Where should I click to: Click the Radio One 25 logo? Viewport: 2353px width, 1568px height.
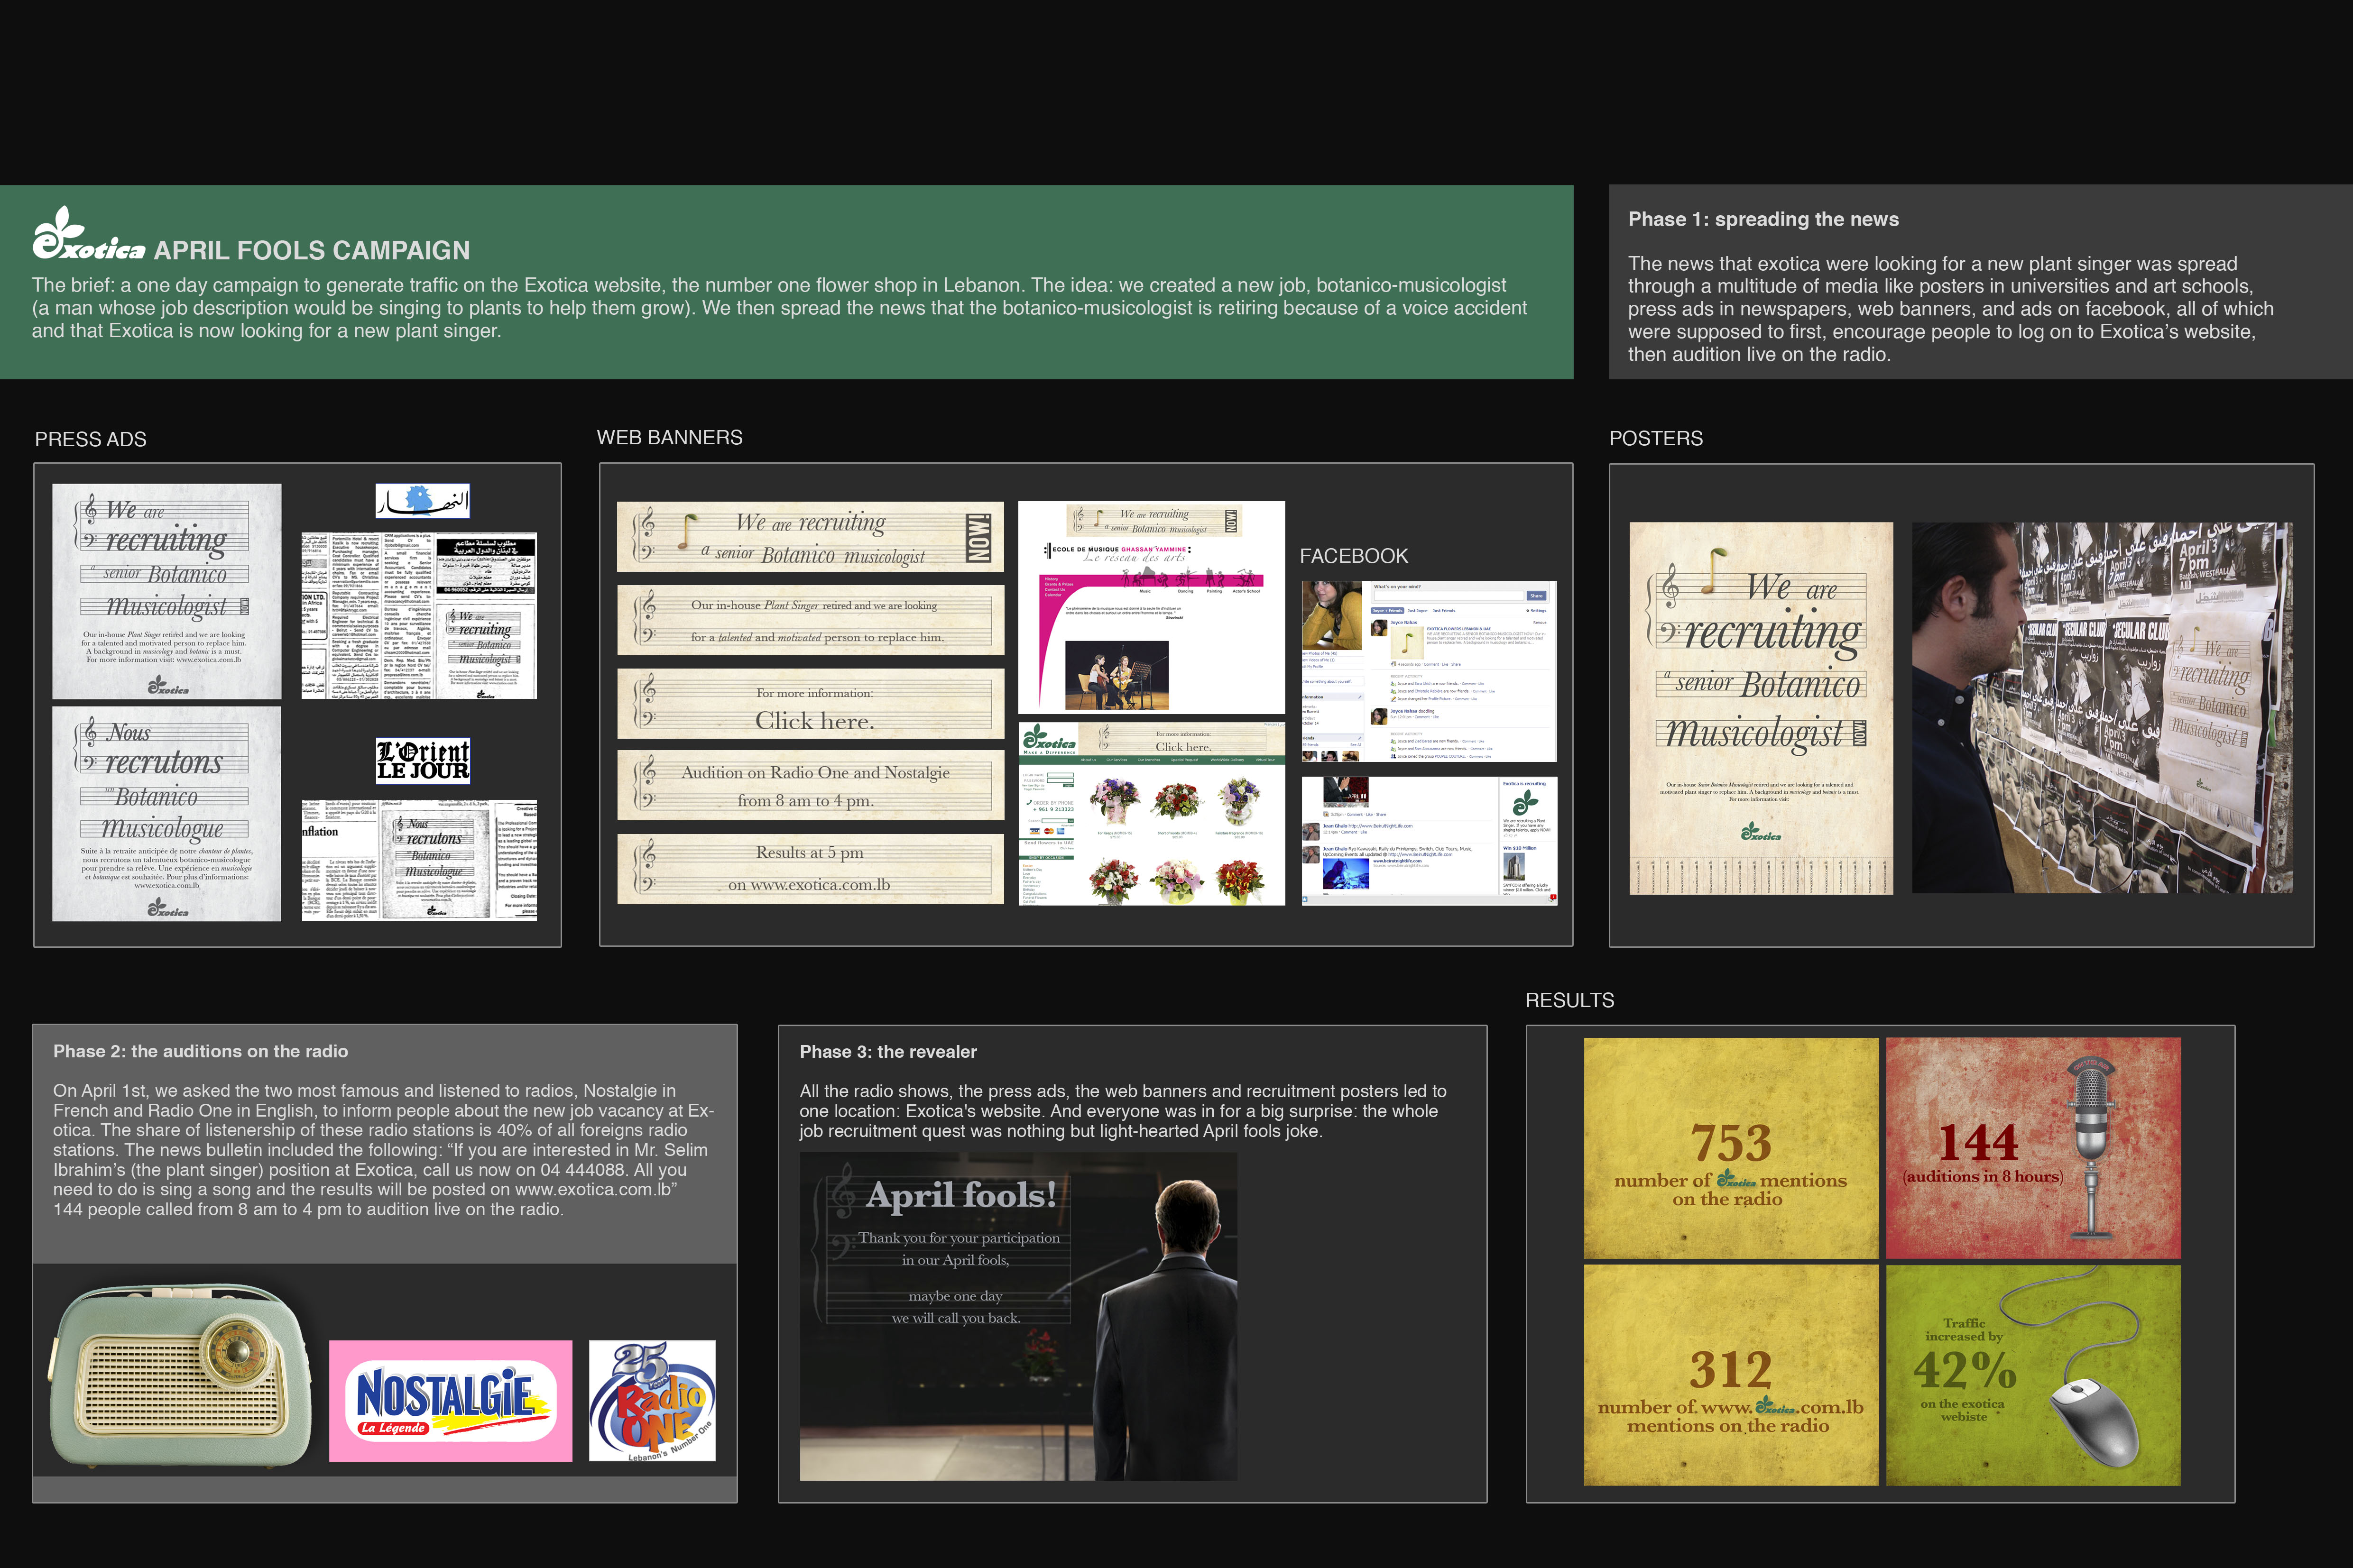pos(651,1400)
